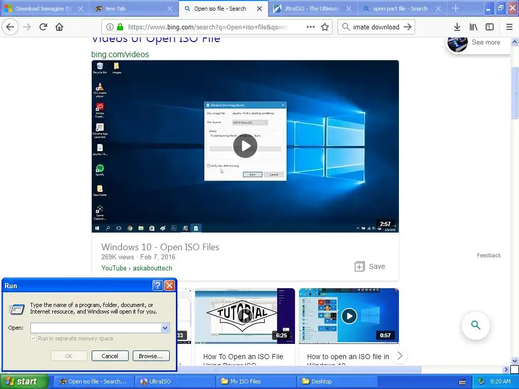The image size is (519, 389).
Task: Play the 0:57 Windows video thumbnail
Action: [x=349, y=316]
